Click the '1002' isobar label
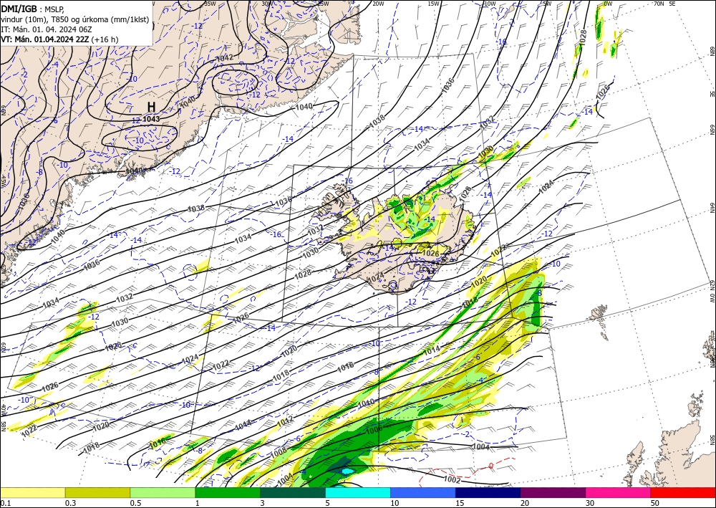The image size is (716, 508). (452, 479)
